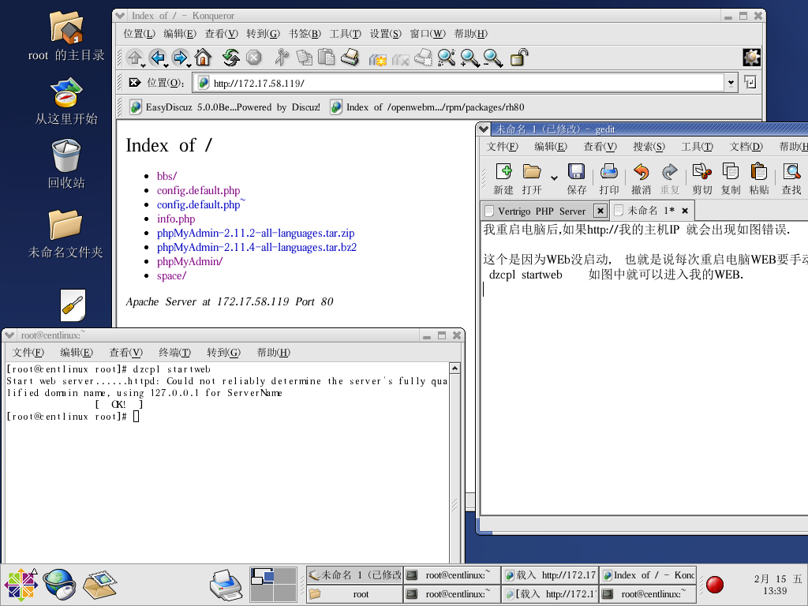
Task: Open the recent files arrow beside 打开
Action: 554,177
